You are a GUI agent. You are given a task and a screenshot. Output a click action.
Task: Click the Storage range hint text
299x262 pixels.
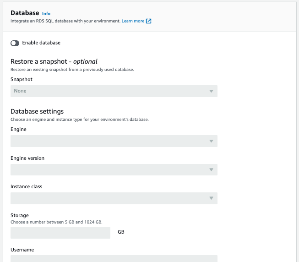56,222
